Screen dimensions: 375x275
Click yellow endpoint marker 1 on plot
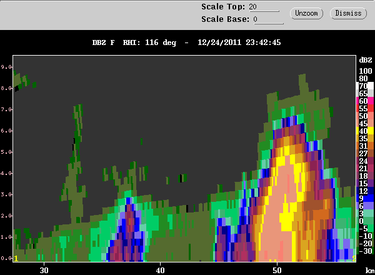16,258
